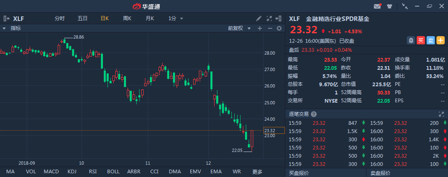Expand the 指标 indicators list
This screenshot has width=448, height=177.
tap(4, 28)
